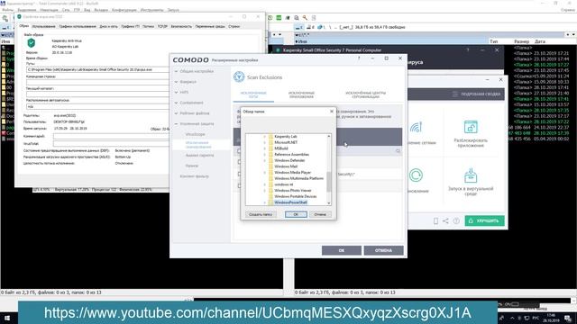The height and width of the screenshot is (324, 577).
Task: Expand the Antivirus section in Comodo sidebar
Action: coord(188,82)
